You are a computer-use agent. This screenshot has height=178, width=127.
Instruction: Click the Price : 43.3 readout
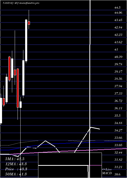click(x=16, y=169)
